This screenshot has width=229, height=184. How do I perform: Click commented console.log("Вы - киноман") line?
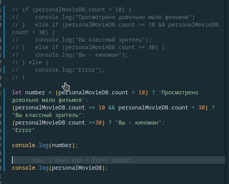70,55
